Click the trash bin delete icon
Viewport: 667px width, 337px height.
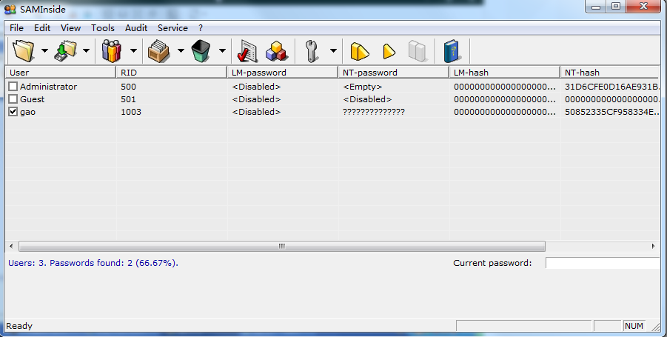(201, 51)
